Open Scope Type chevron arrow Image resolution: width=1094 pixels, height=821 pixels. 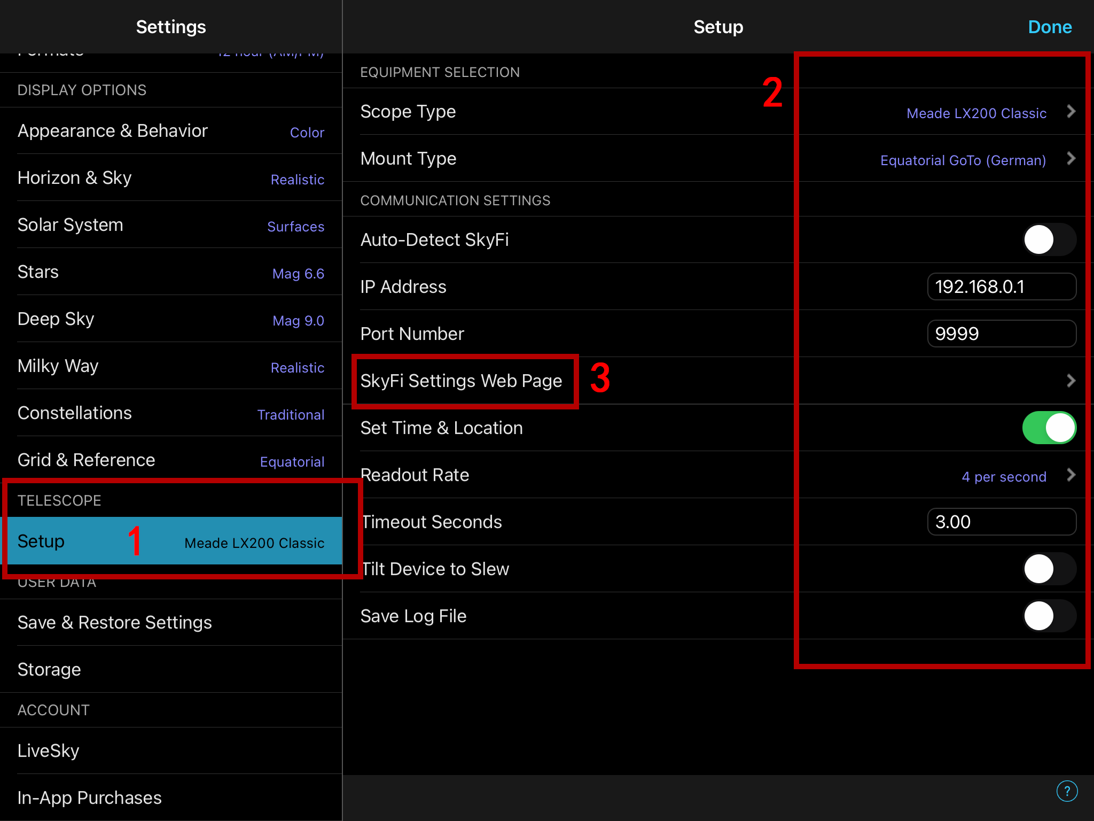tap(1070, 111)
